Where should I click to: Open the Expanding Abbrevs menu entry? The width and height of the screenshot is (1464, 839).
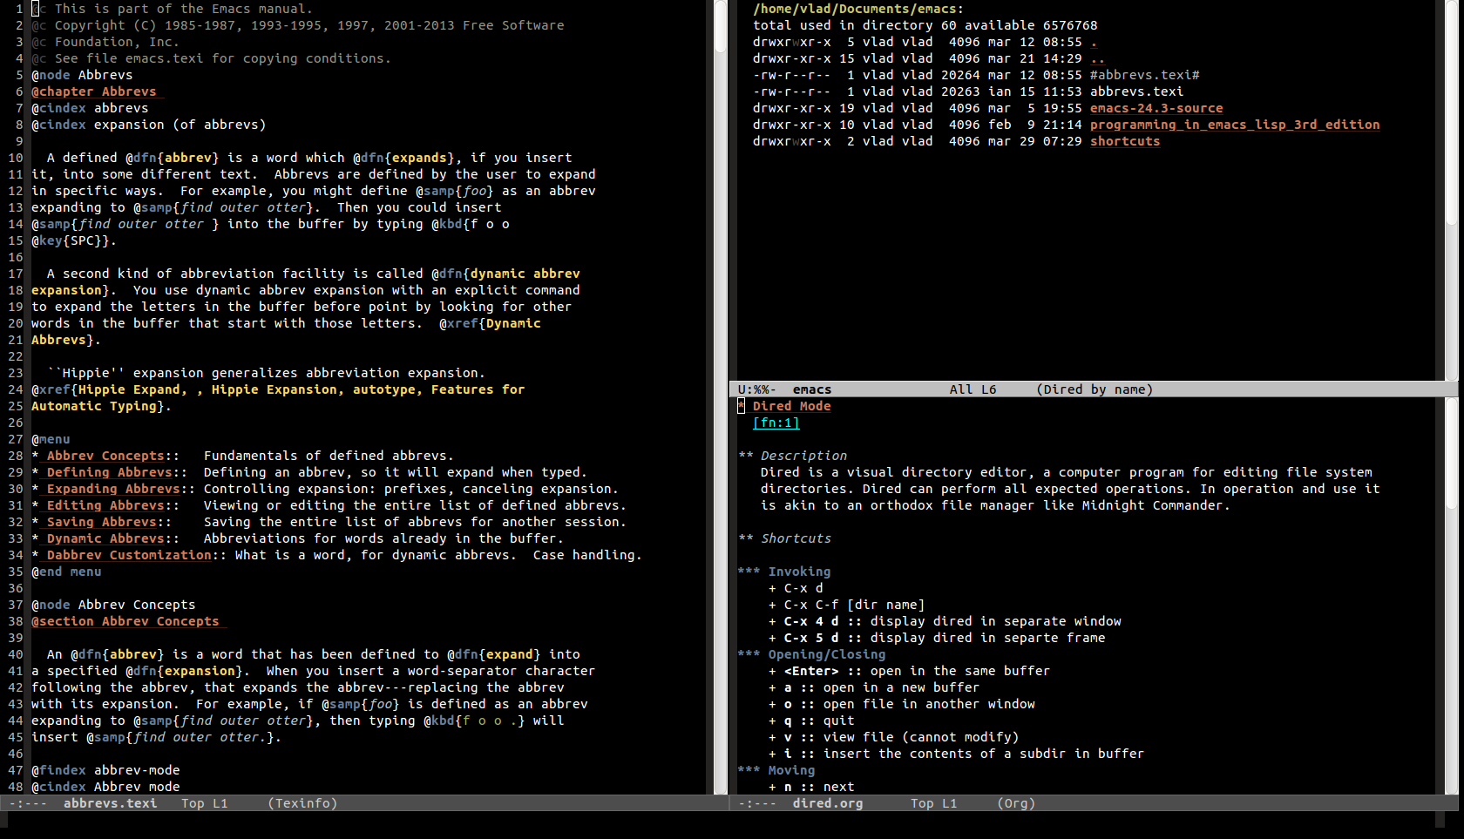[113, 489]
